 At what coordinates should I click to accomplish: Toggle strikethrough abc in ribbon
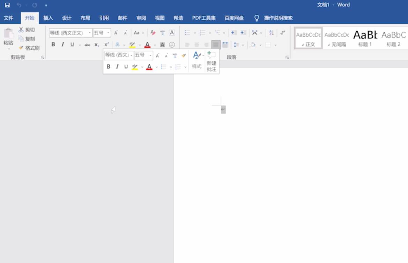87,45
